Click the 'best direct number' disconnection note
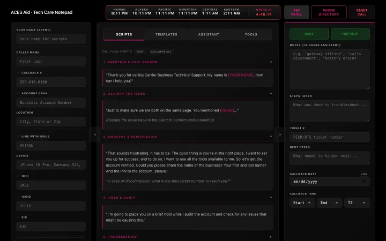The height and width of the screenshot is (241, 386). (x=168, y=181)
